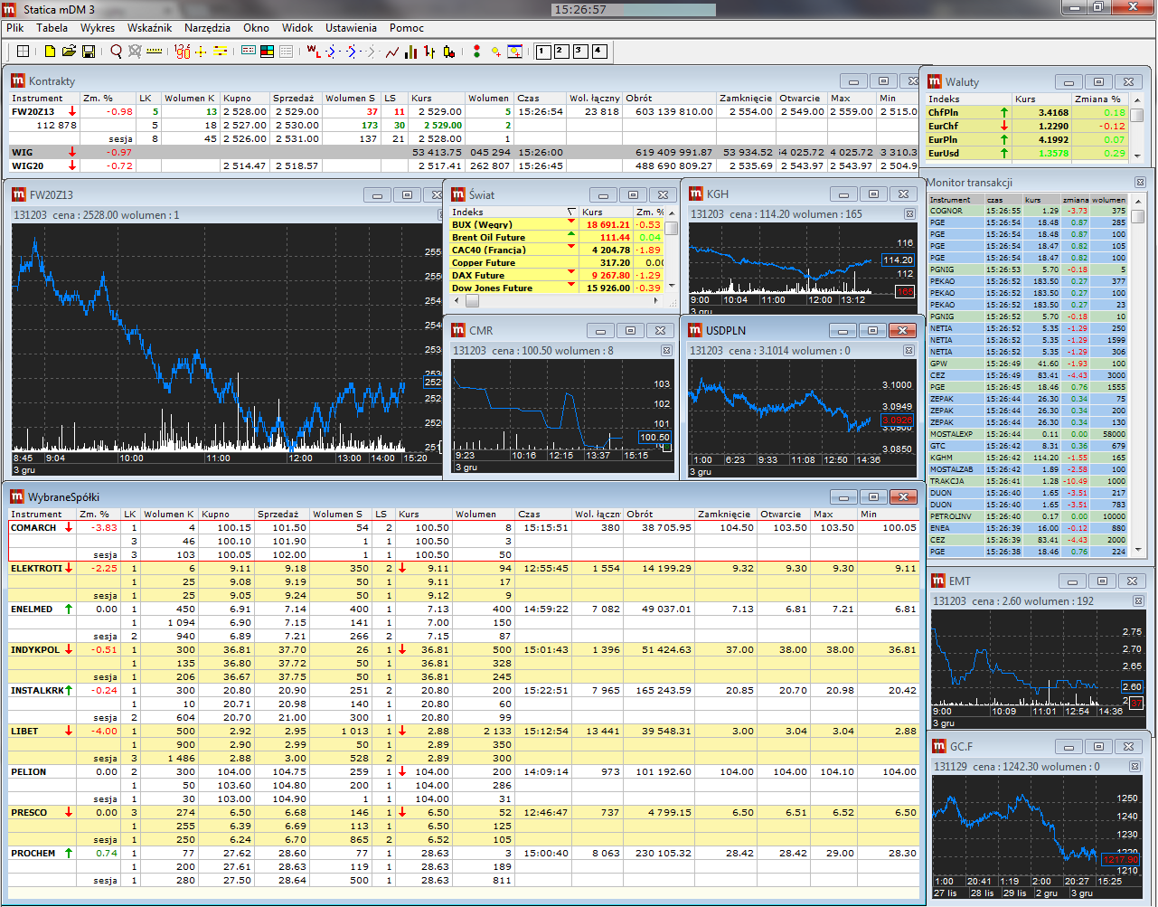1158x907 pixels.
Task: Click the traffic light alerts icon
Action: [476, 52]
